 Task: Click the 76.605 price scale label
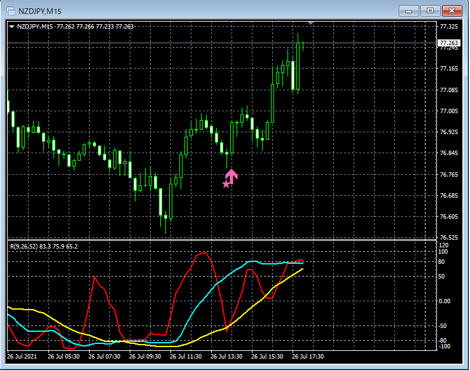click(449, 217)
